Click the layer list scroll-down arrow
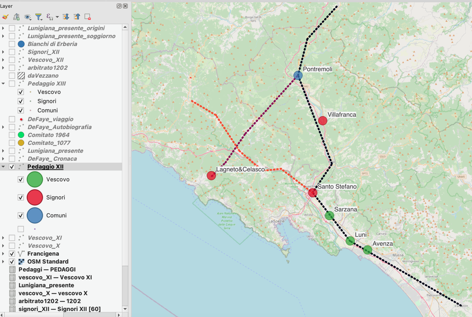 tap(125, 309)
